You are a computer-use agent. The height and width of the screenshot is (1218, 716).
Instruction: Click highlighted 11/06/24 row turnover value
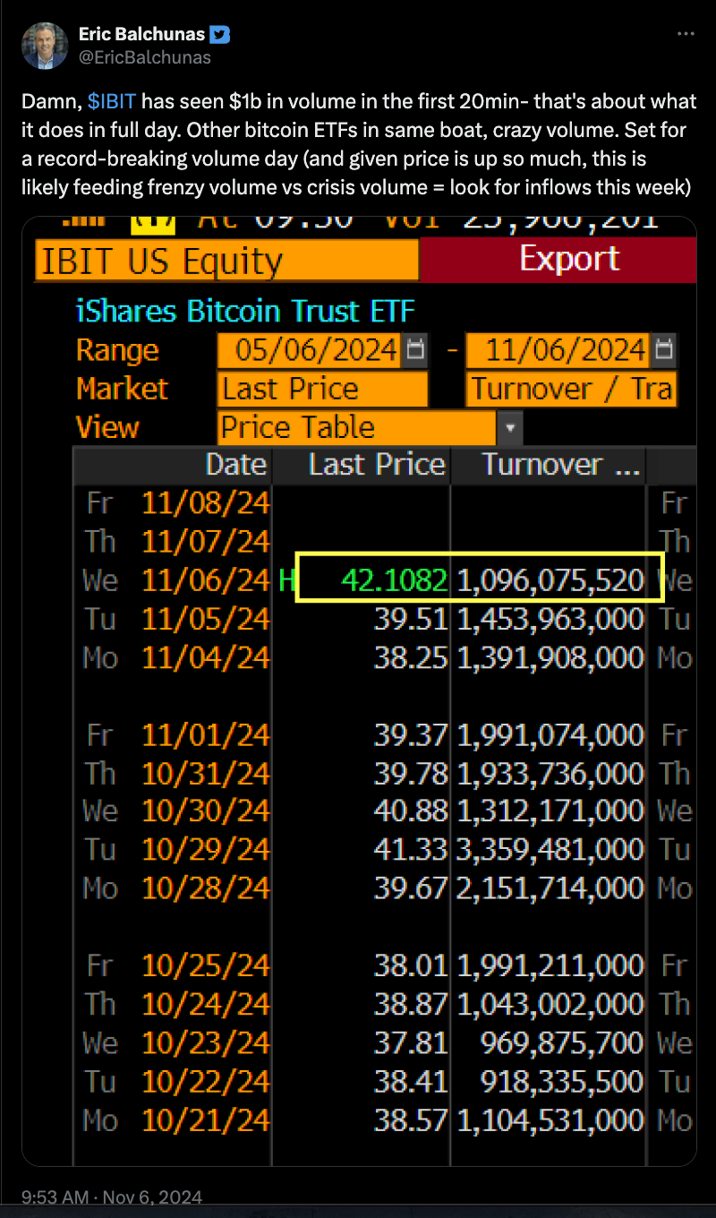(x=550, y=580)
